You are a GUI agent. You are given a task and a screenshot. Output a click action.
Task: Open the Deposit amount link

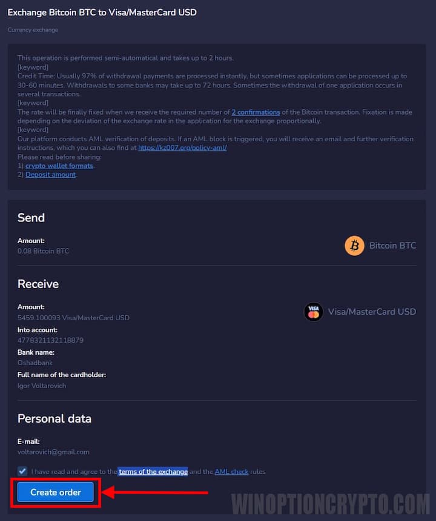point(51,175)
